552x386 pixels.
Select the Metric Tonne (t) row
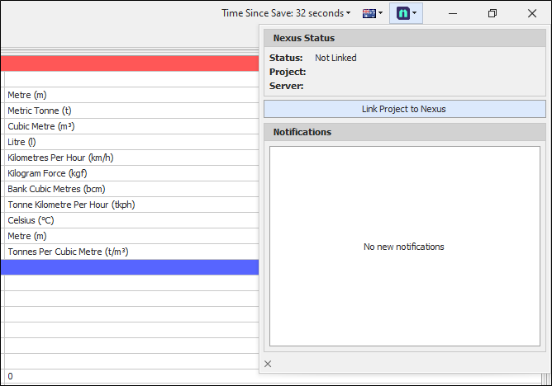point(40,111)
